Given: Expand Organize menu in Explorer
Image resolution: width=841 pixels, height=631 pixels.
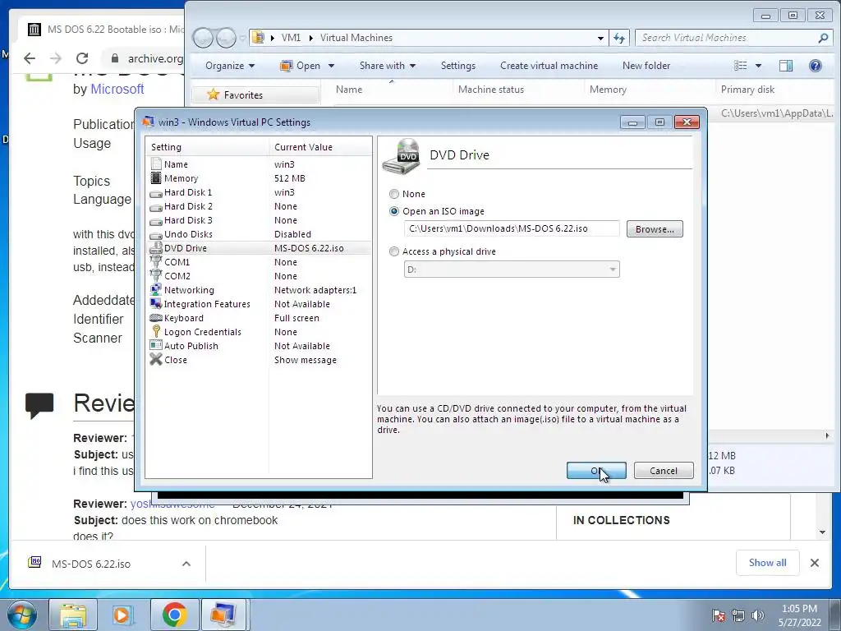Looking at the screenshot, I should [230, 66].
